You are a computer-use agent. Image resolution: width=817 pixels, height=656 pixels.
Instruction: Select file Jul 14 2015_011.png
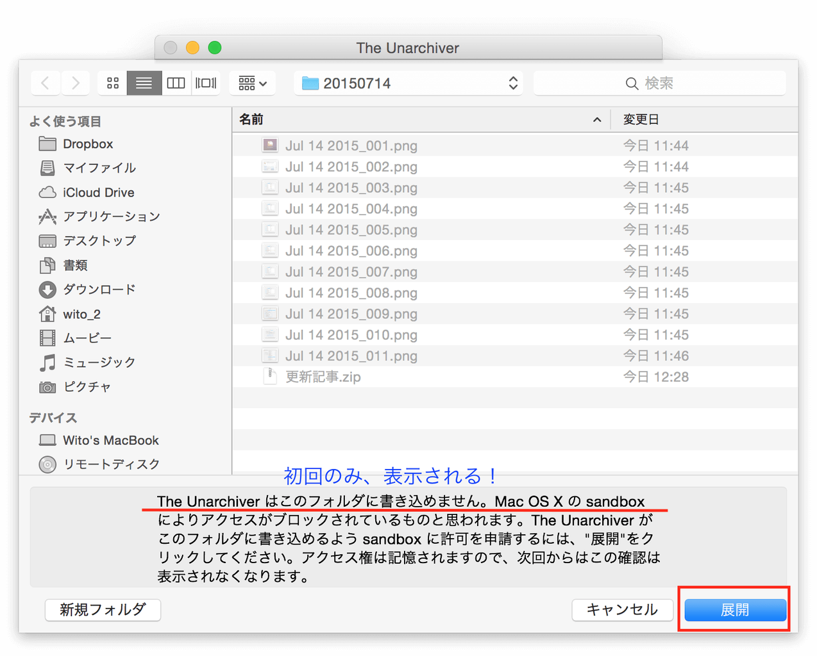point(516,356)
